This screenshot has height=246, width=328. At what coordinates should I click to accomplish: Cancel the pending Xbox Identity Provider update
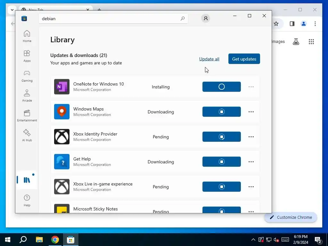(222, 136)
